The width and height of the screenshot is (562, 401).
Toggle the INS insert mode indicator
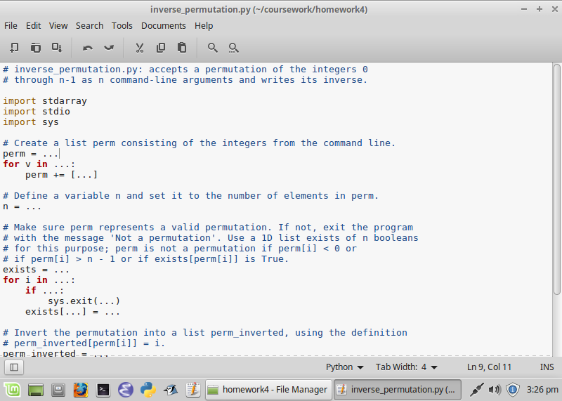pos(547,367)
